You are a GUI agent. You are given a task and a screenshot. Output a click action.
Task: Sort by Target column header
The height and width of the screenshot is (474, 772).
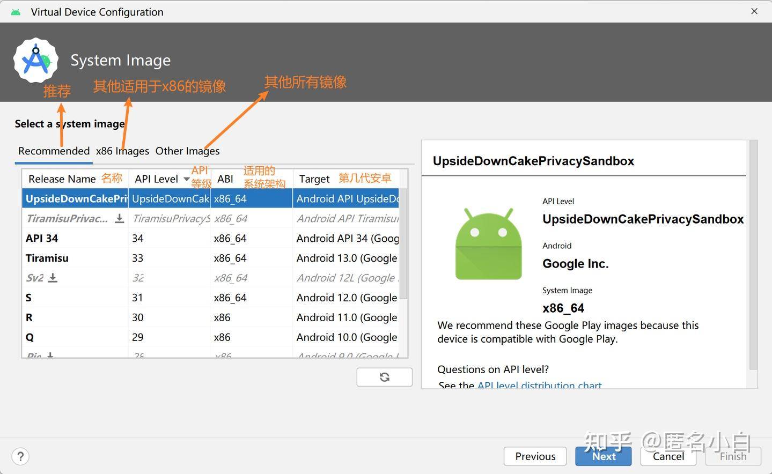[x=314, y=179]
